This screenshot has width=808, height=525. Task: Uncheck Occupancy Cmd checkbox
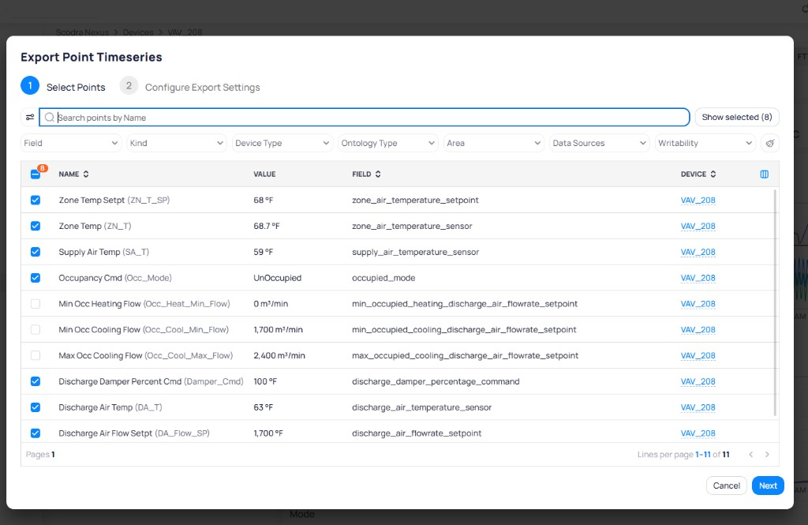point(35,277)
